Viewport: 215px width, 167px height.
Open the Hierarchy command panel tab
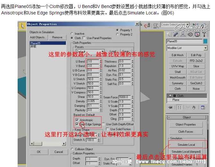[x=182, y=35]
